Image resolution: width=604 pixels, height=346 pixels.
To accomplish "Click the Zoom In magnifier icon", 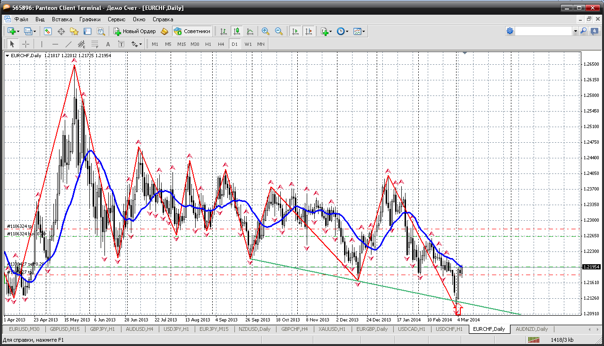I will (266, 31).
